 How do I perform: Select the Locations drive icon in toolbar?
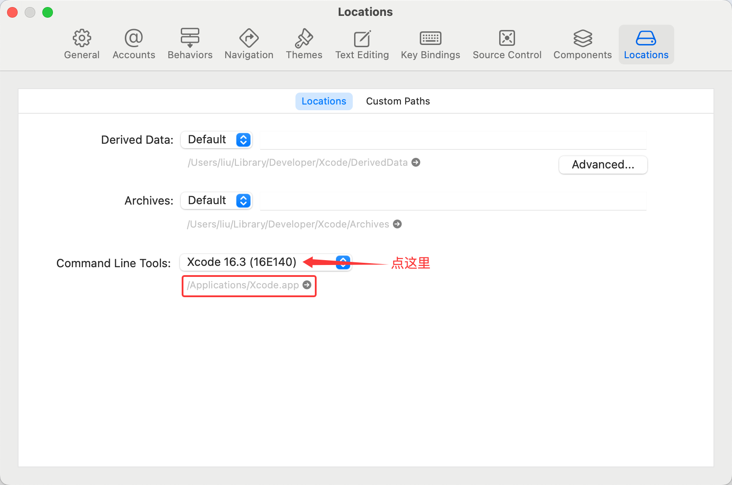pyautogui.click(x=646, y=38)
